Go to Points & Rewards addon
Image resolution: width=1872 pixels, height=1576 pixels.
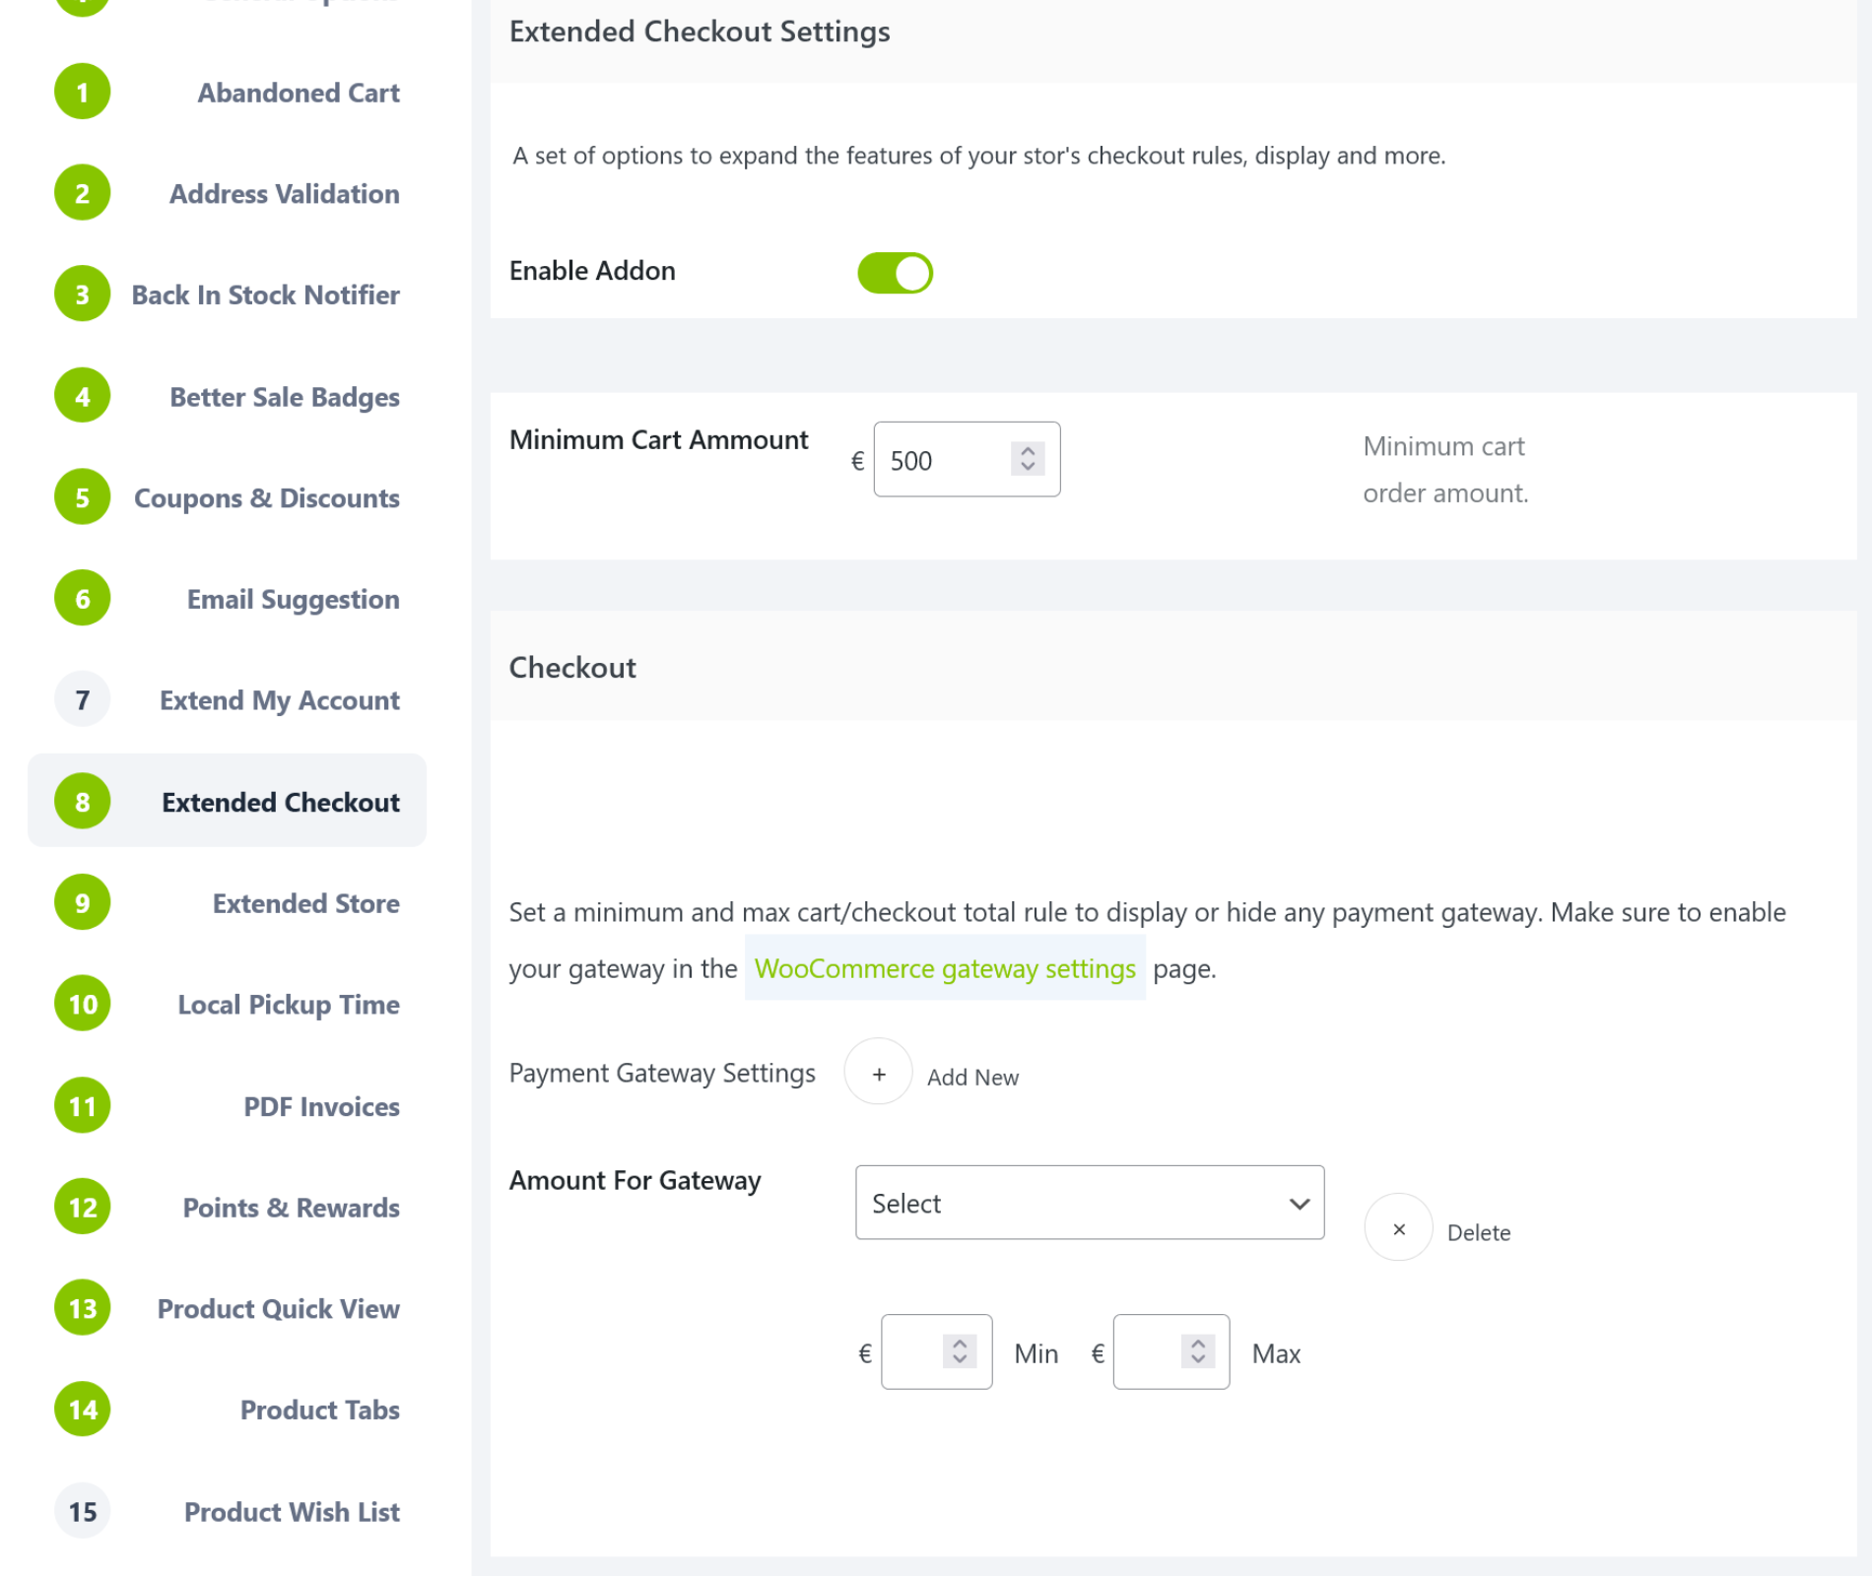(291, 1208)
